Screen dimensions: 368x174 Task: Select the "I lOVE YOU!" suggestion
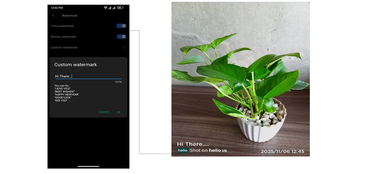tap(62, 89)
